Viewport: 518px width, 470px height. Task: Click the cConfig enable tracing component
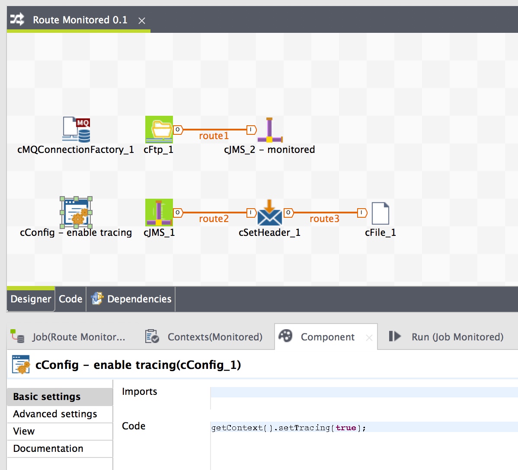tap(77, 214)
